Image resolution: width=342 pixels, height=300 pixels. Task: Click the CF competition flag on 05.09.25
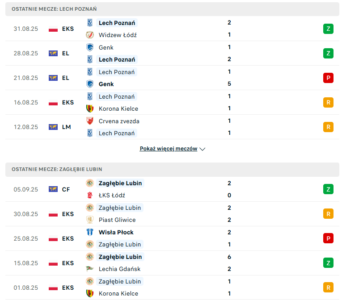(53, 189)
